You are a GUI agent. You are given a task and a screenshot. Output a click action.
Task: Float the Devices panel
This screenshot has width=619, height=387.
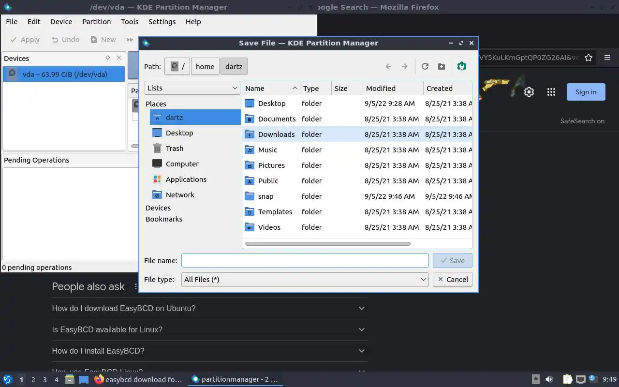tap(108, 58)
